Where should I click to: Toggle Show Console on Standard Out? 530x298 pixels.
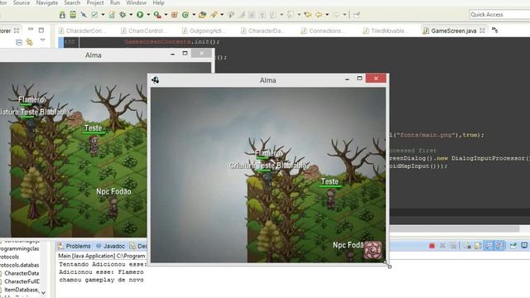point(489,246)
